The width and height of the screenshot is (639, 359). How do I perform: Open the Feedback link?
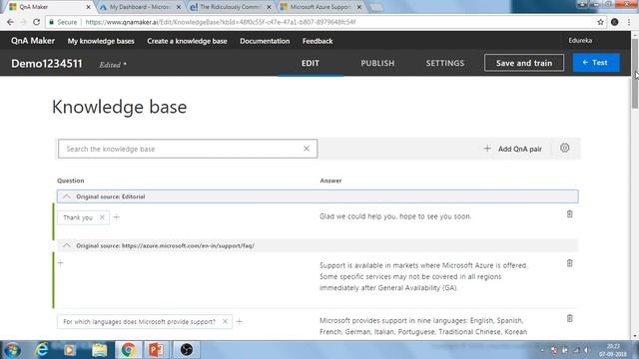pos(318,41)
